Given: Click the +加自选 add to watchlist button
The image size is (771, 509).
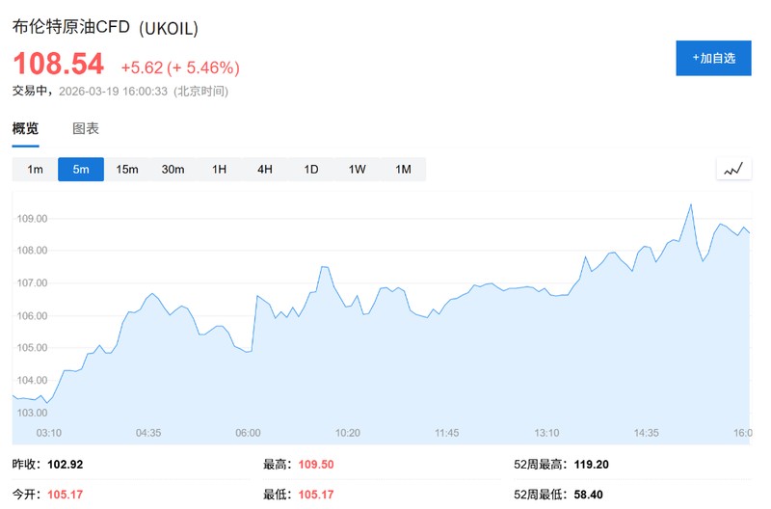Looking at the screenshot, I should [713, 58].
